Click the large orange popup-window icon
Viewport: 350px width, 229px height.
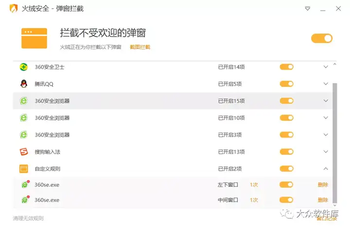[x=34, y=38]
